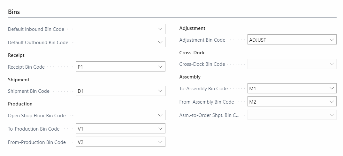Click the To-Assembly field showing M1

(292, 88)
